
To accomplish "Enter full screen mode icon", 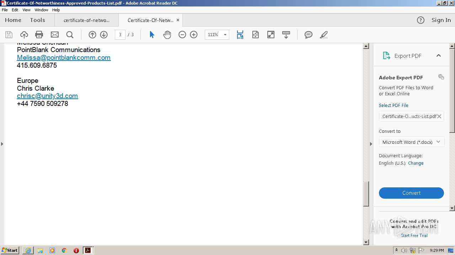I will coord(271,35).
